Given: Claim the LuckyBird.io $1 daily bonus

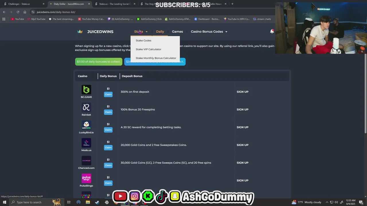Looking at the screenshot, I should coord(108,130).
